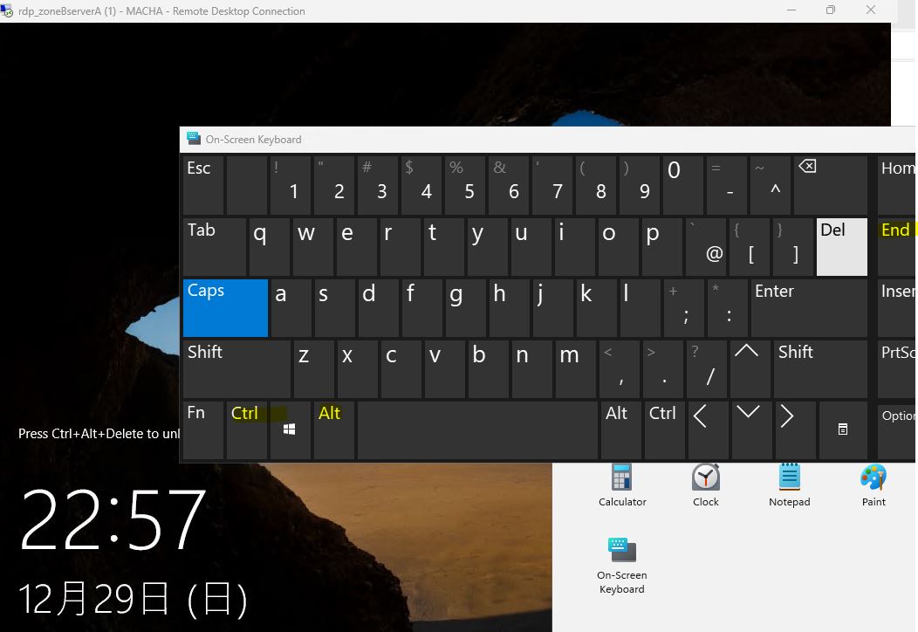Click the "Press Ctrl+Alt+Delete" lock screen text
The image size is (918, 632).
(99, 434)
